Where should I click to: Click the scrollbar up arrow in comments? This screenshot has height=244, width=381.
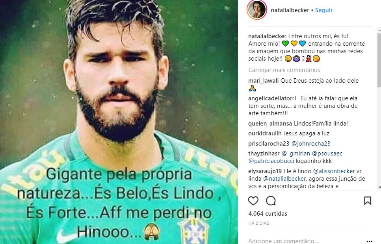379,31
